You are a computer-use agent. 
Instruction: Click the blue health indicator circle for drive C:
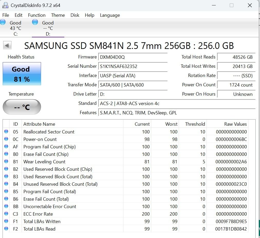click(x=3, y=22)
